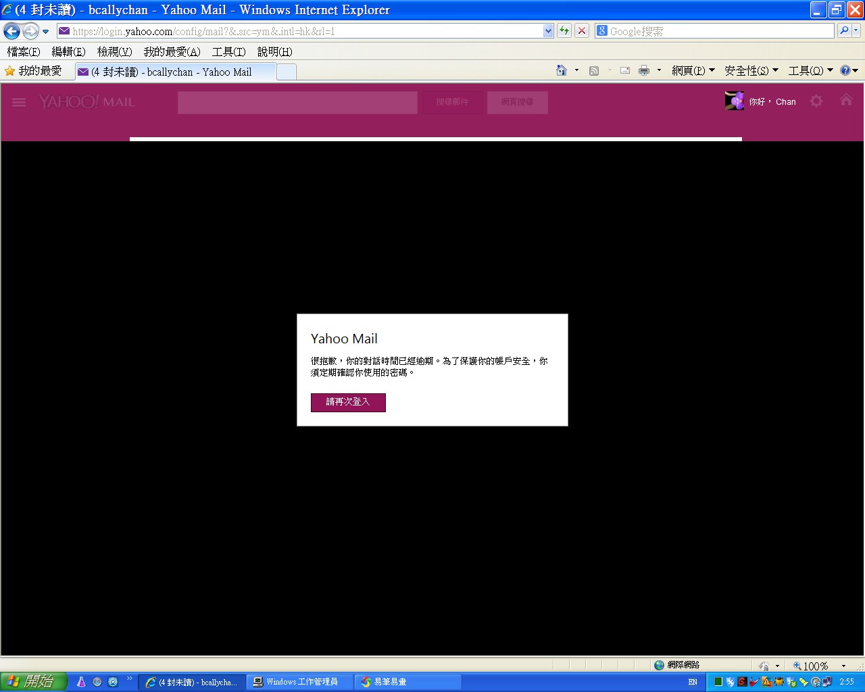Click the 請再次登入 sign-in button
Viewport: 865px width, 692px height.
coord(348,402)
